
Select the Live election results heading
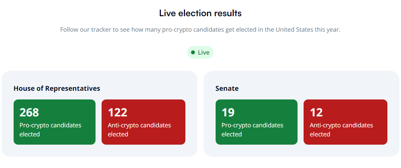[x=200, y=13]
